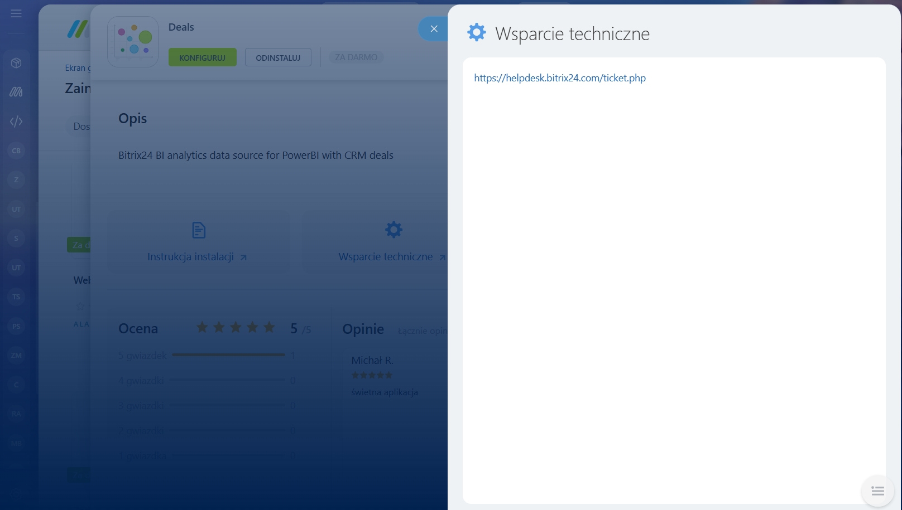Click the Deals application logo
This screenshot has height=510, width=902.
coord(133,42)
